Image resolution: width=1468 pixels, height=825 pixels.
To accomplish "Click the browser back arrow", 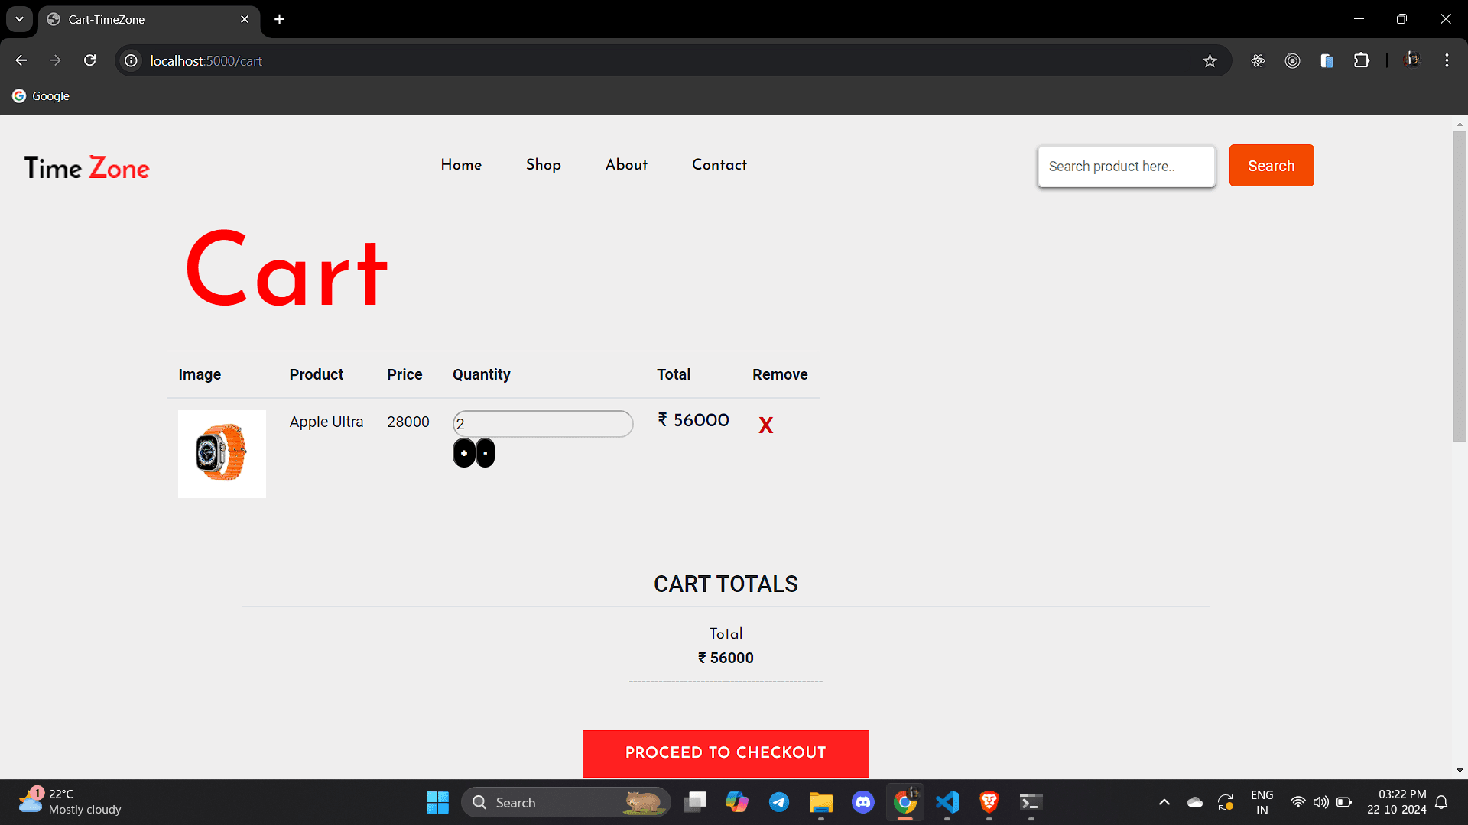I will (x=21, y=60).
